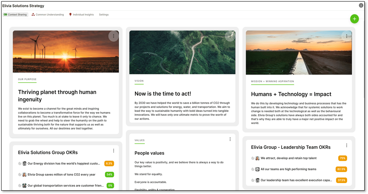Viewport: 368px width, 194px height.
Task: Click the green 54% progress badge
Action: coord(110,174)
